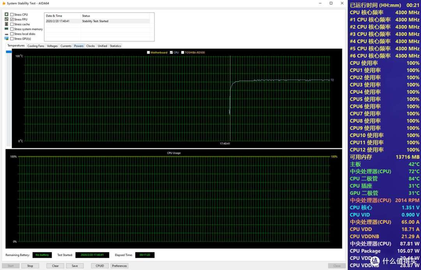Viewport: 421px width, 270px height.
Task: Click the '可用内存' memory row
Action: (x=384, y=157)
